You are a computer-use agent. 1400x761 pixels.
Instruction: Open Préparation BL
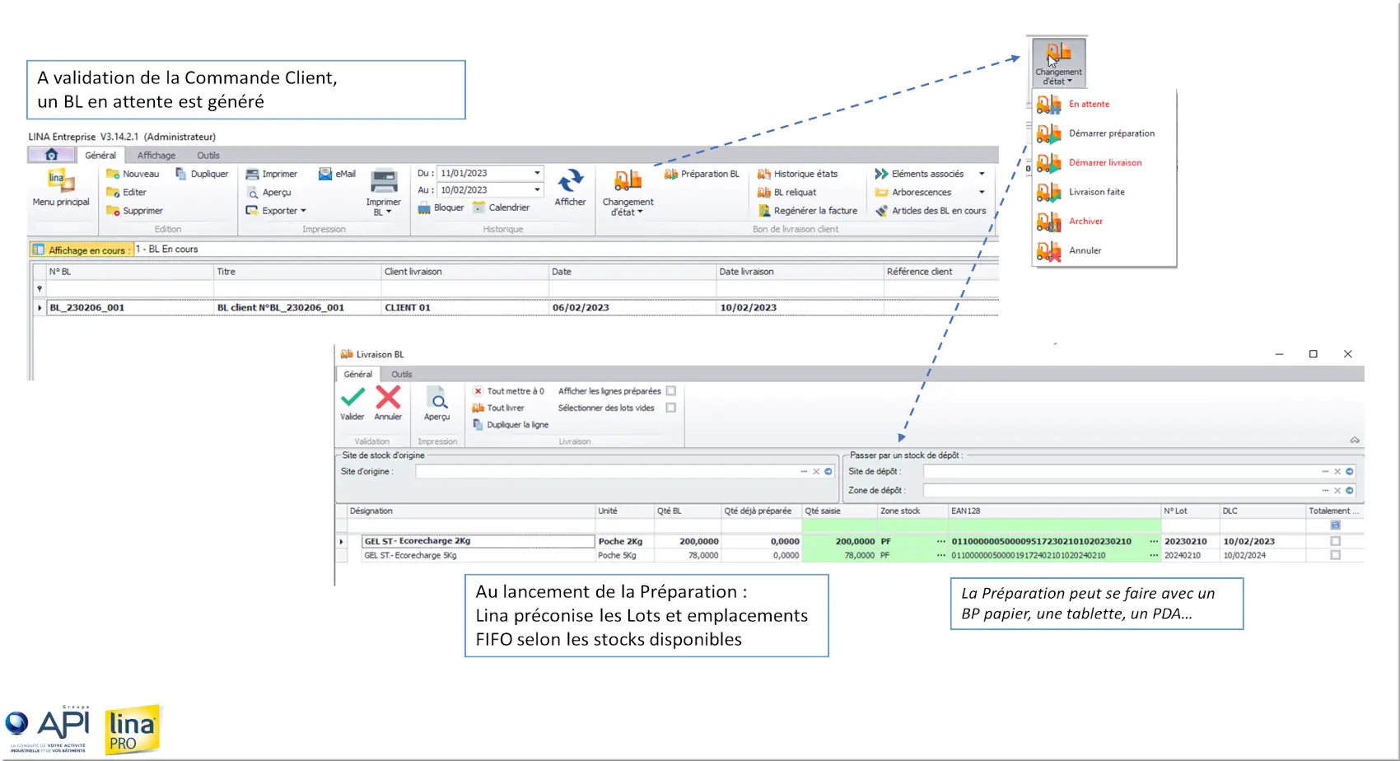[702, 174]
